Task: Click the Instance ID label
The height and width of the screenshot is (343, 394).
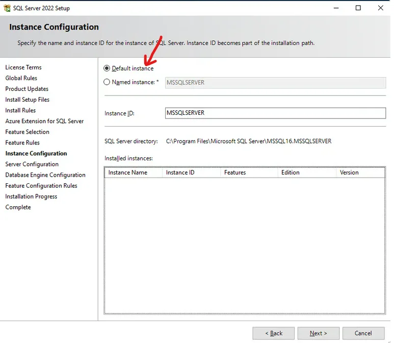Action: [x=119, y=113]
